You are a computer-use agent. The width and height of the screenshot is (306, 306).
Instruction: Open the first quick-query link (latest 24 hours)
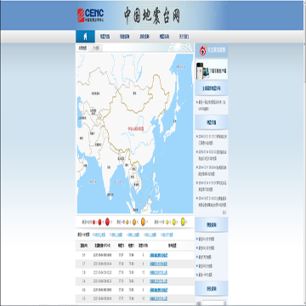[207, 239]
